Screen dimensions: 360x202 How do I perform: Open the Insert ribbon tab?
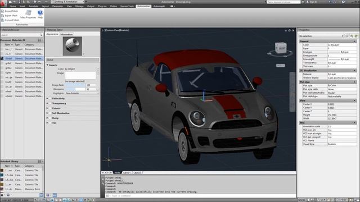click(22, 6)
